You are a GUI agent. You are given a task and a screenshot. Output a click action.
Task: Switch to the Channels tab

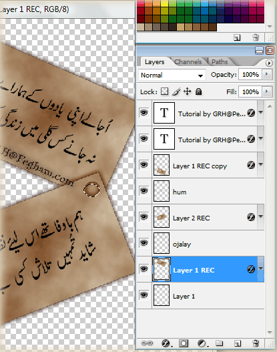click(188, 61)
